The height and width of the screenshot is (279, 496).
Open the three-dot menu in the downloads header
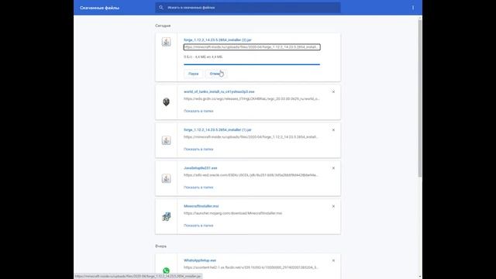tap(413, 8)
